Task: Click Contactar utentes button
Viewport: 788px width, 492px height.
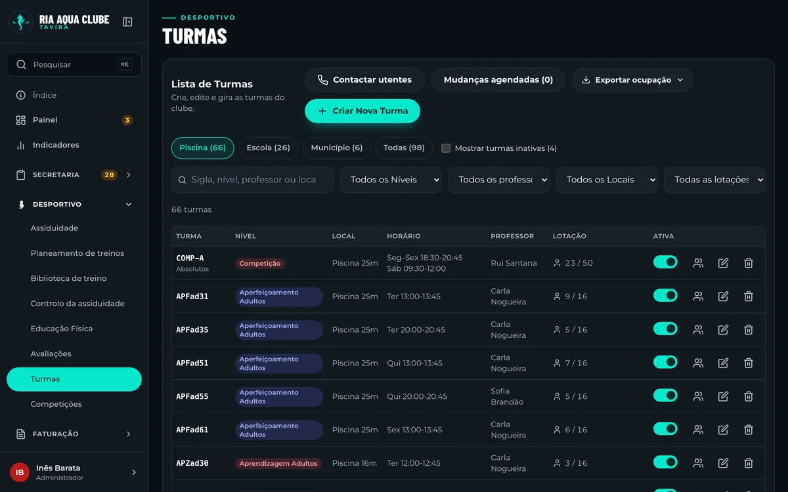Action: click(364, 80)
